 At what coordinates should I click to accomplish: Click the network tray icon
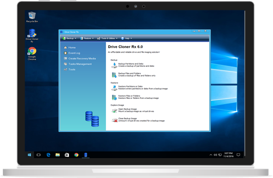[x=220, y=155]
